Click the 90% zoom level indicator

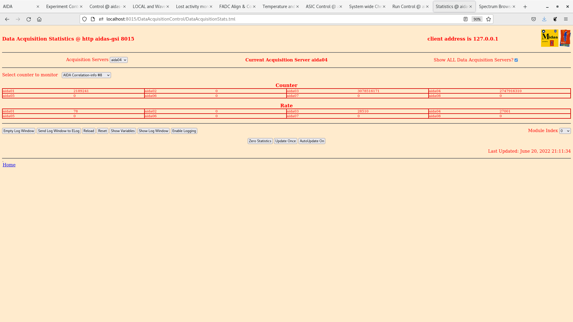point(477,19)
